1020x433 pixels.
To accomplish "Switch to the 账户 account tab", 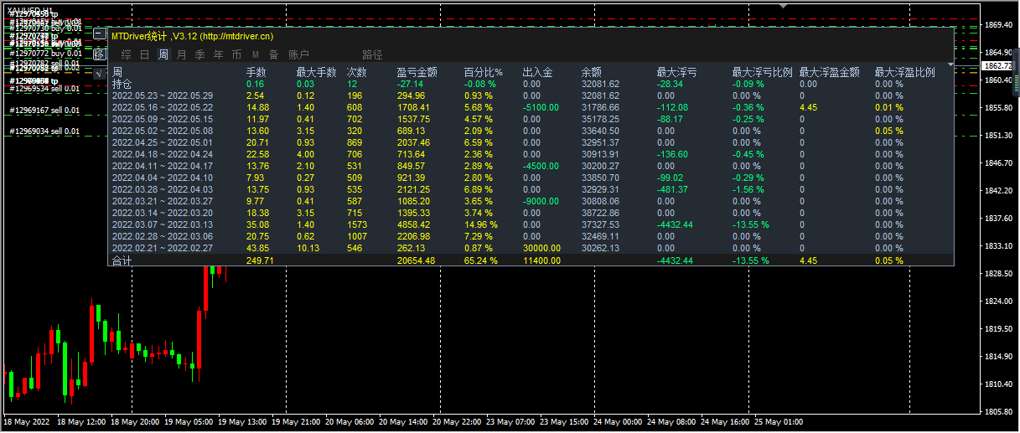I will pyautogui.click(x=298, y=54).
